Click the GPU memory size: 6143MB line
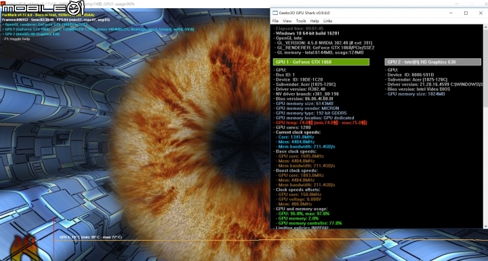 [303, 104]
